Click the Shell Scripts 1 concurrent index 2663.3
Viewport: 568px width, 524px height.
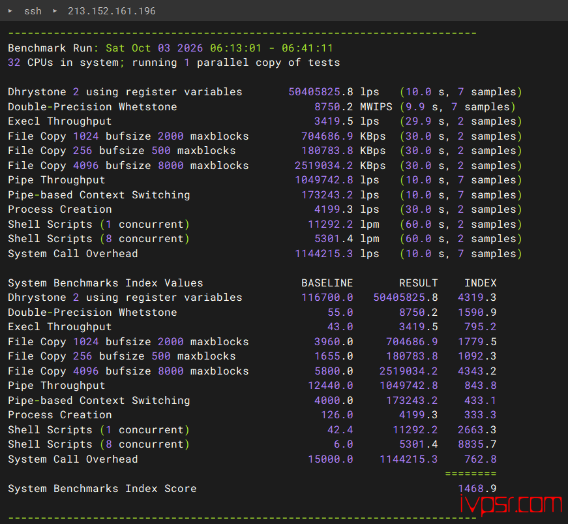(477, 430)
